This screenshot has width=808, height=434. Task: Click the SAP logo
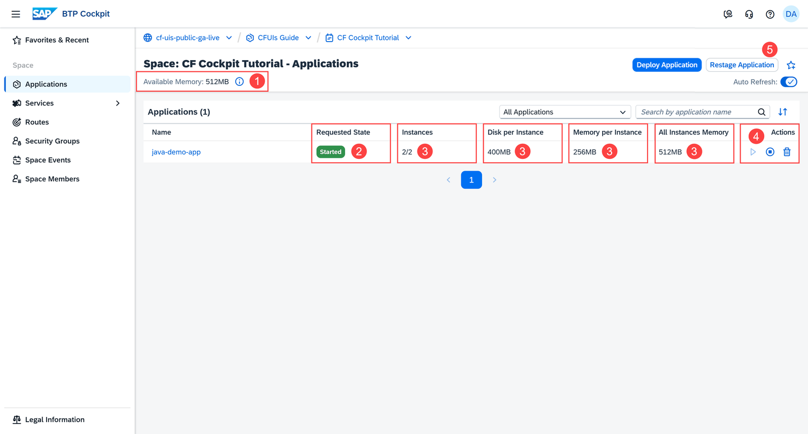(44, 13)
